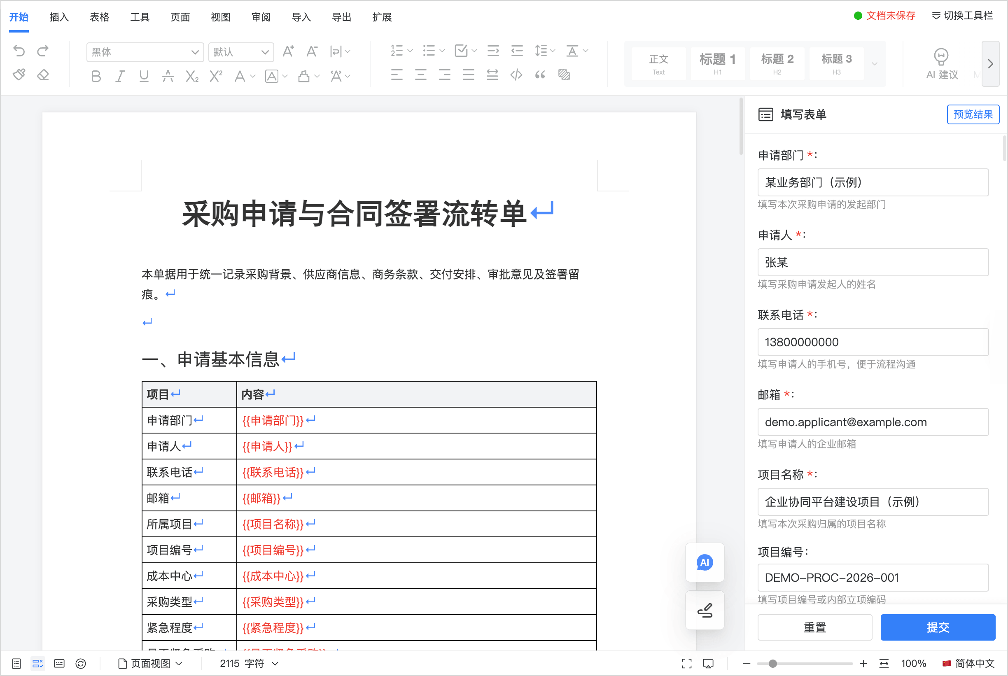Insert blockquote quotation icon
Screen dimensions: 1008x676
click(540, 75)
